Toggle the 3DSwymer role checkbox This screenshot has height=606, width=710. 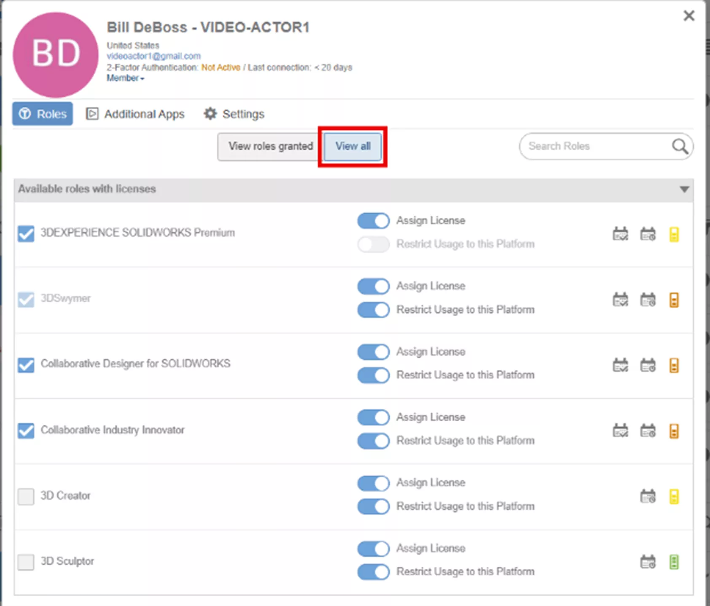click(26, 299)
